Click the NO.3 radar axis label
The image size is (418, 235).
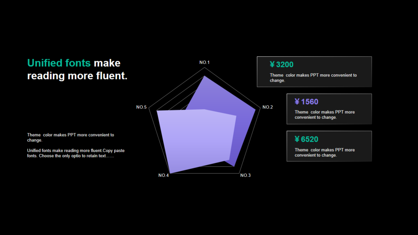click(245, 175)
